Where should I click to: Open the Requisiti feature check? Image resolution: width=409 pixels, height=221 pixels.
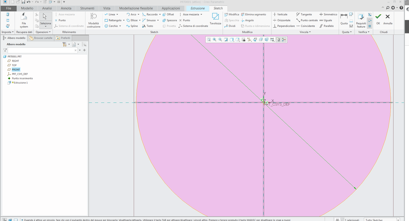coord(361,20)
